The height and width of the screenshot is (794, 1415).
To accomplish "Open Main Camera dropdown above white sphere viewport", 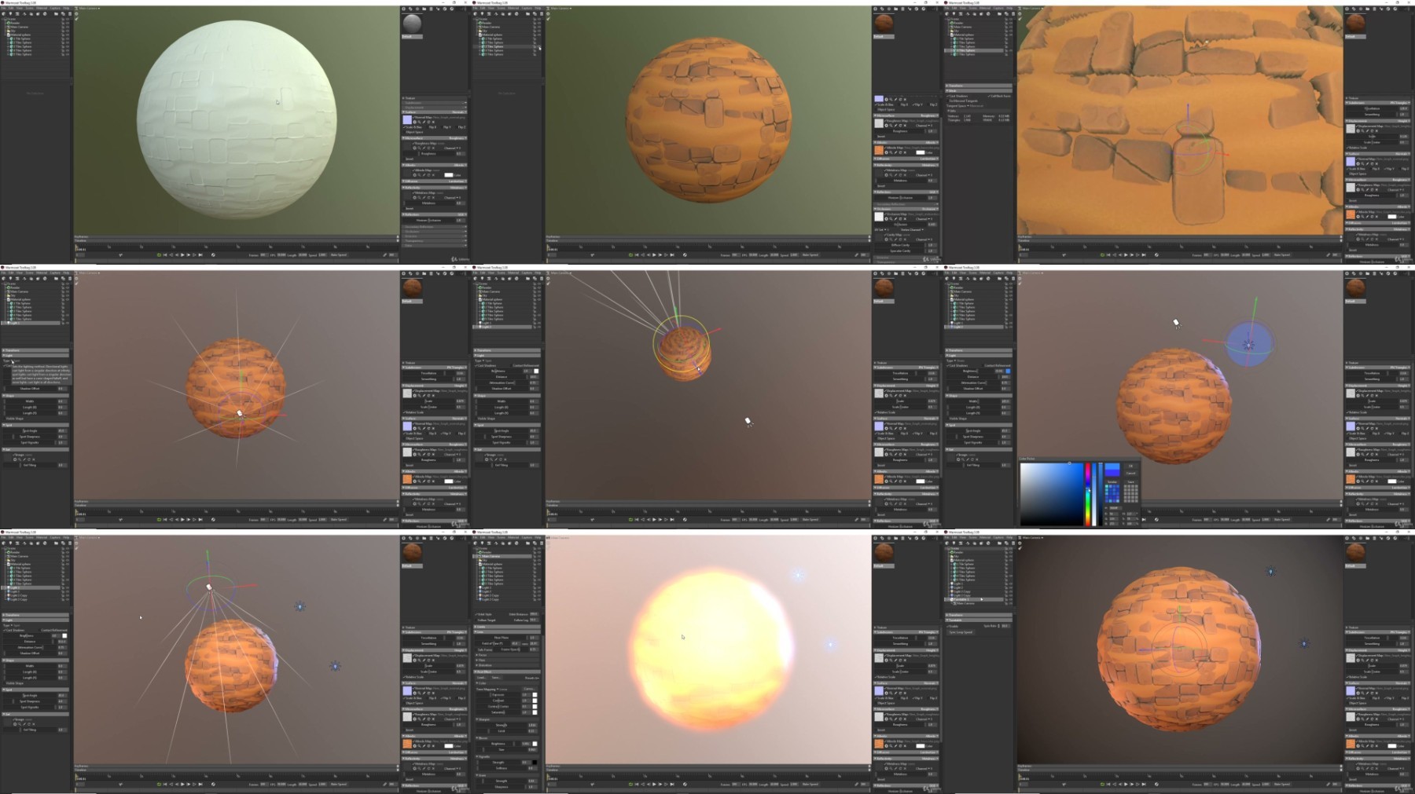I will [x=88, y=9].
